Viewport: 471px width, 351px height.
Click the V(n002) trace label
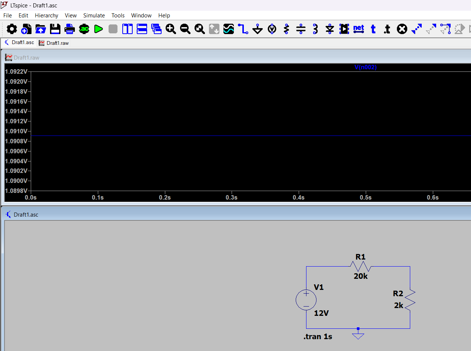tap(365, 67)
